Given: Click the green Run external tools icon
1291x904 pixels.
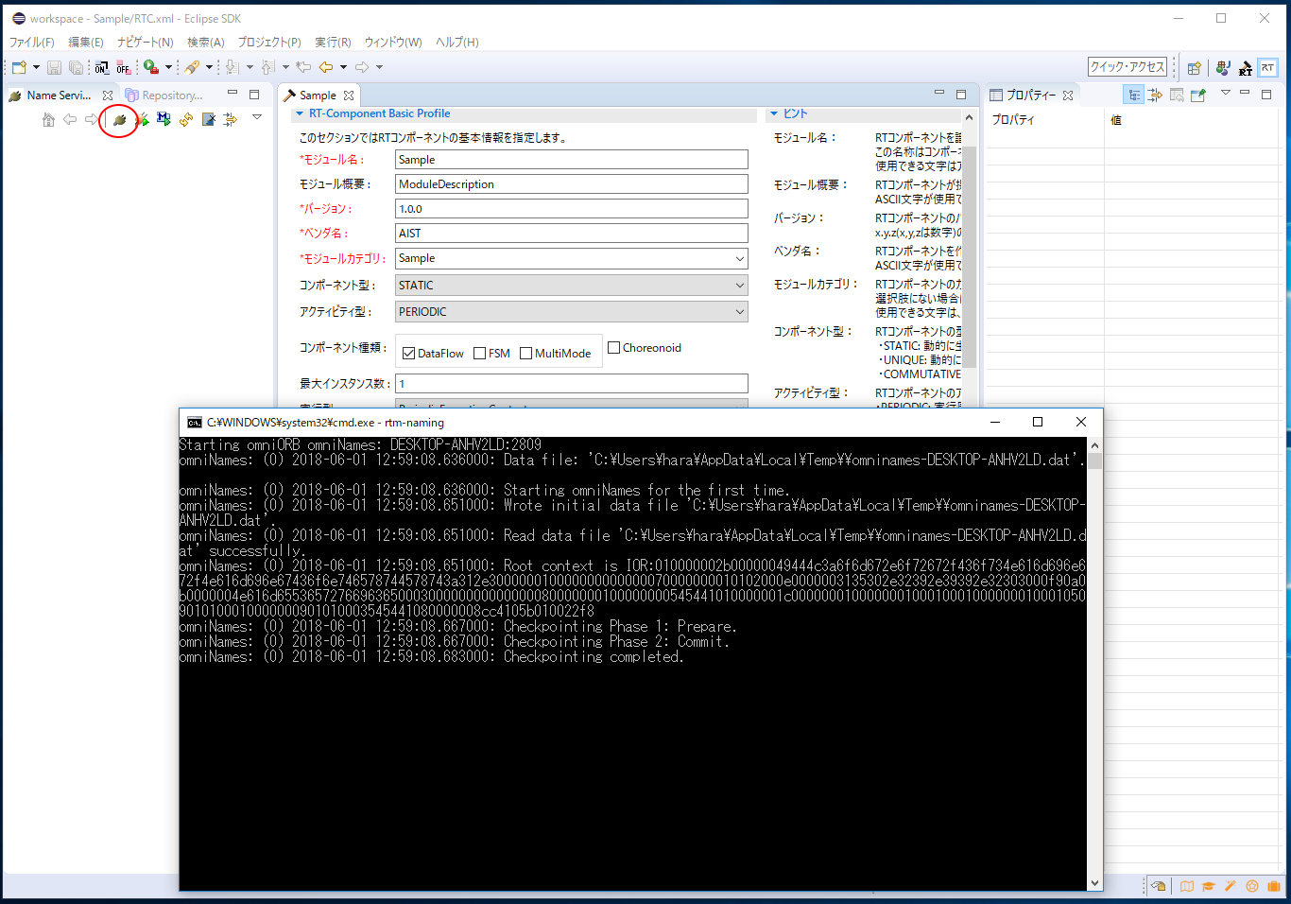Looking at the screenshot, I should (x=151, y=67).
